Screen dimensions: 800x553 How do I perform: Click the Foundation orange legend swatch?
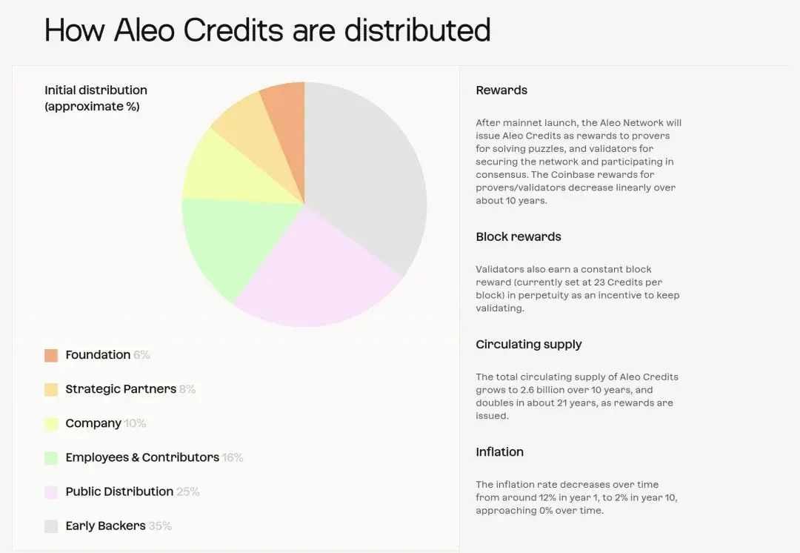tap(51, 355)
